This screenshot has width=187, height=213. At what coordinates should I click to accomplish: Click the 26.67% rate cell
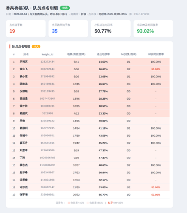pos(103,84)
